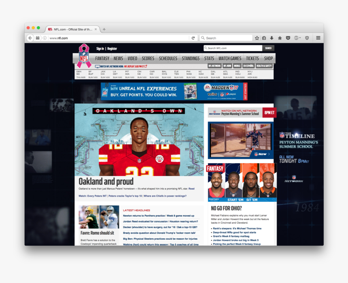This screenshot has width=348, height=283.
Task: Click Brady avoids question headline link
Action: (x=159, y=233)
